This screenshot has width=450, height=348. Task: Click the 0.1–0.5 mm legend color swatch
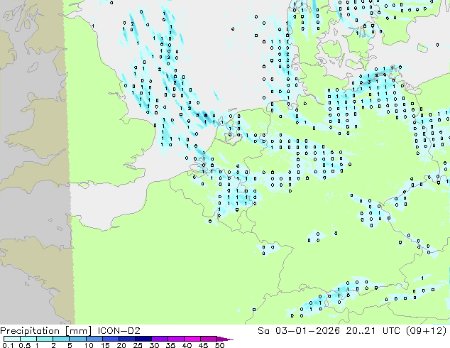tap(12, 339)
